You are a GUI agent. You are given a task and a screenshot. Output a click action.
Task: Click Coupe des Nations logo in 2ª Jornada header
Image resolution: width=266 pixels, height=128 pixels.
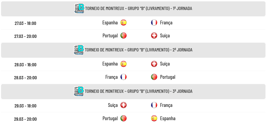point(79,50)
